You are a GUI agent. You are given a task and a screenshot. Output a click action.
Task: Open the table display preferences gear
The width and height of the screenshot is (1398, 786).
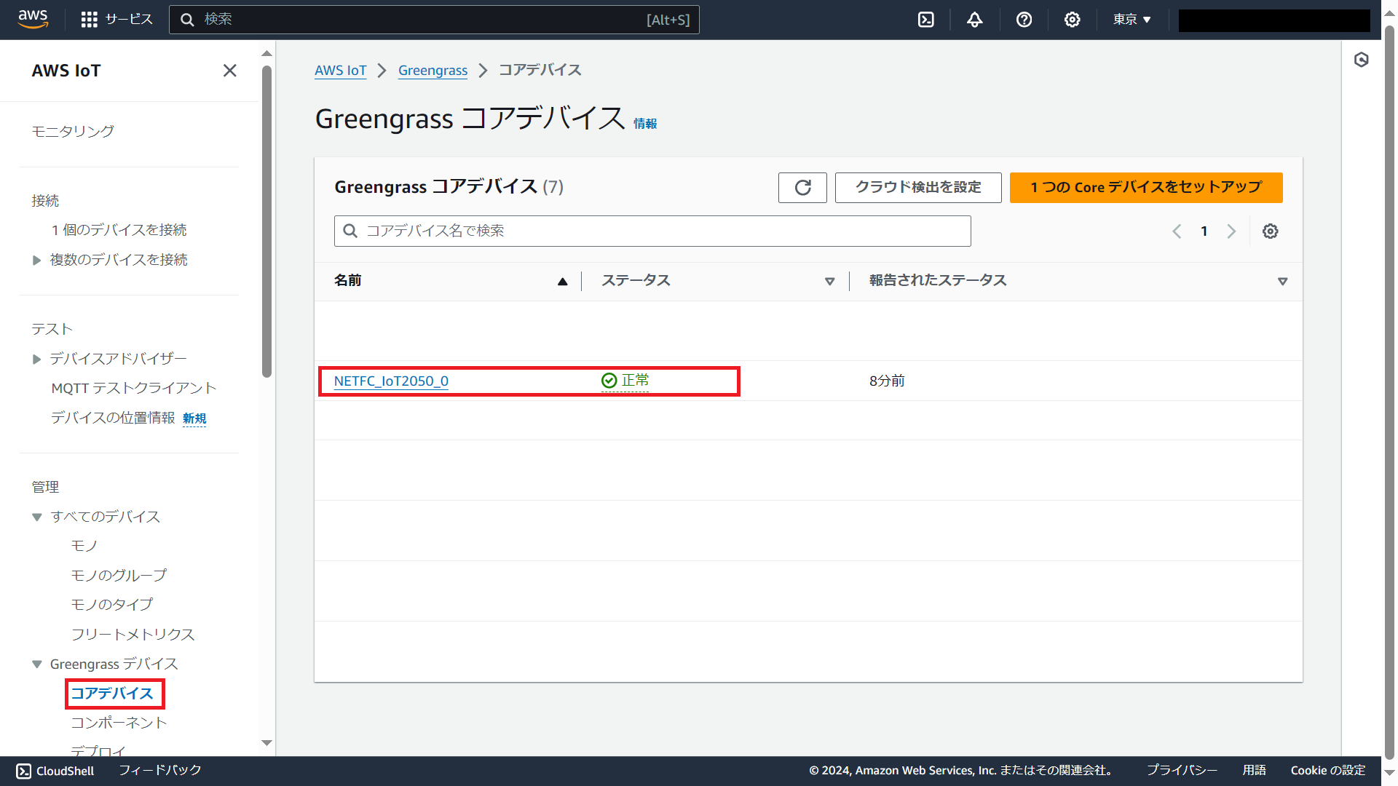1271,231
